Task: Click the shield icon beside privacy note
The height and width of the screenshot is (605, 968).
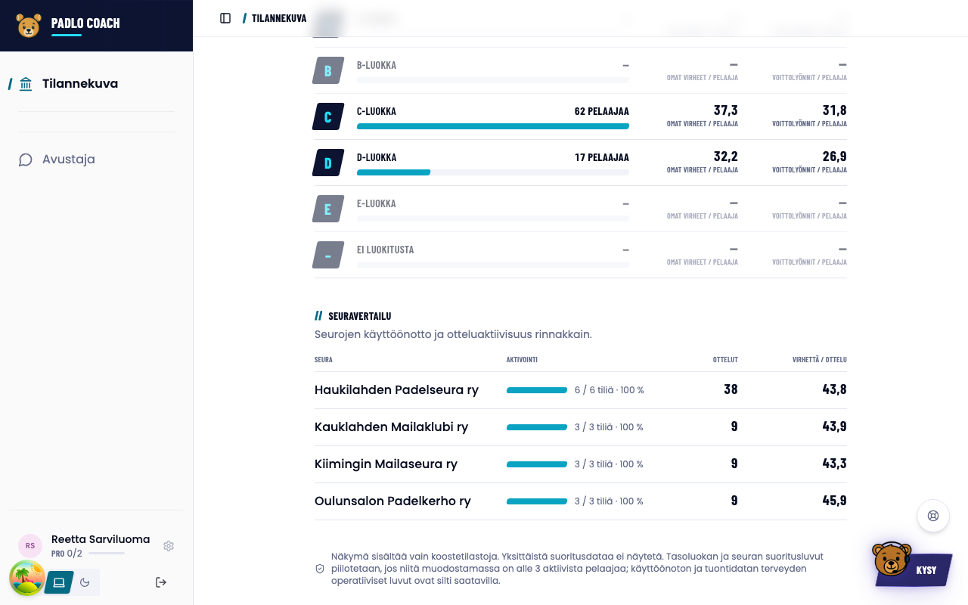Action: click(320, 569)
